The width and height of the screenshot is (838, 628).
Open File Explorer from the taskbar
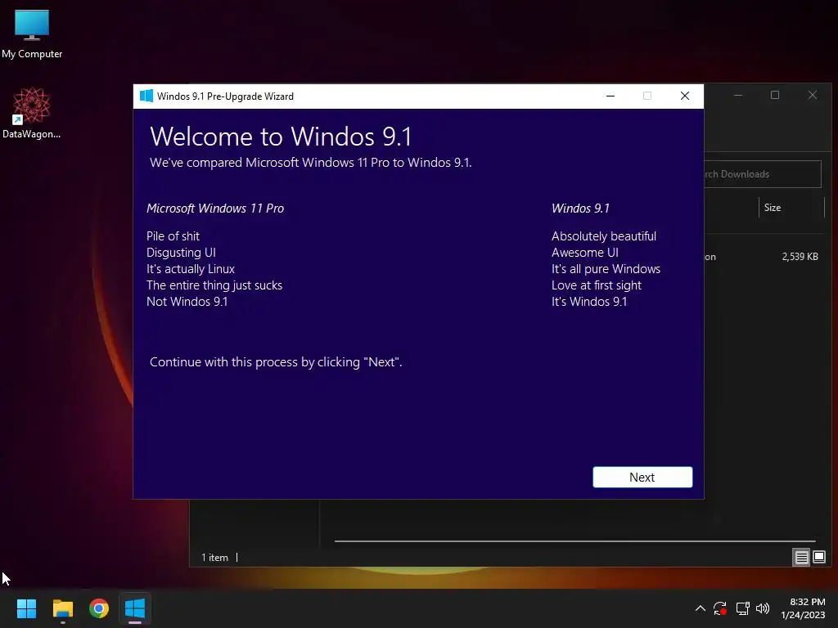(x=62, y=608)
